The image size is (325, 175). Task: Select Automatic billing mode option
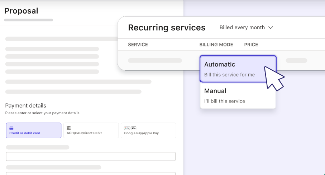[238, 68]
